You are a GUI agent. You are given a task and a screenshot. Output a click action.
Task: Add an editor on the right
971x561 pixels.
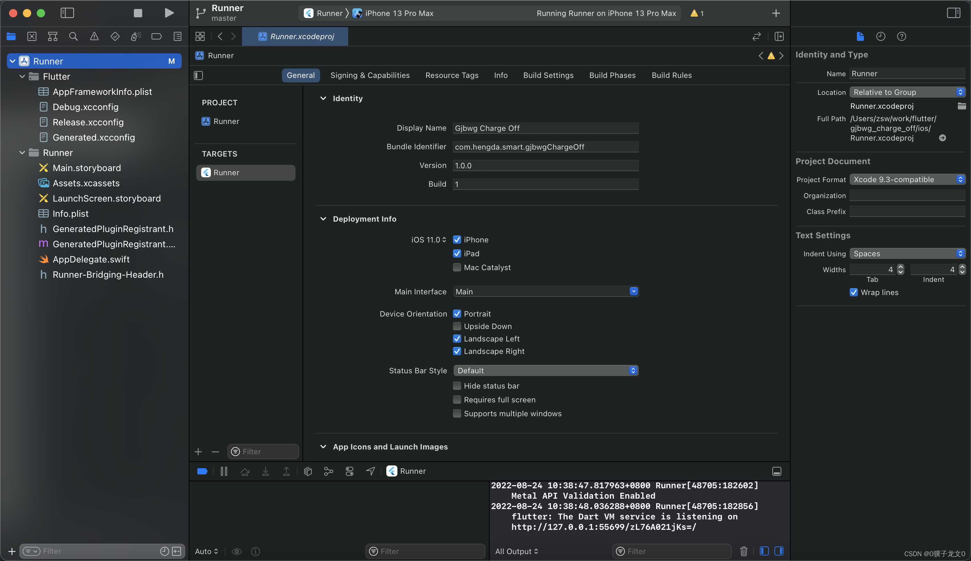tap(779, 37)
